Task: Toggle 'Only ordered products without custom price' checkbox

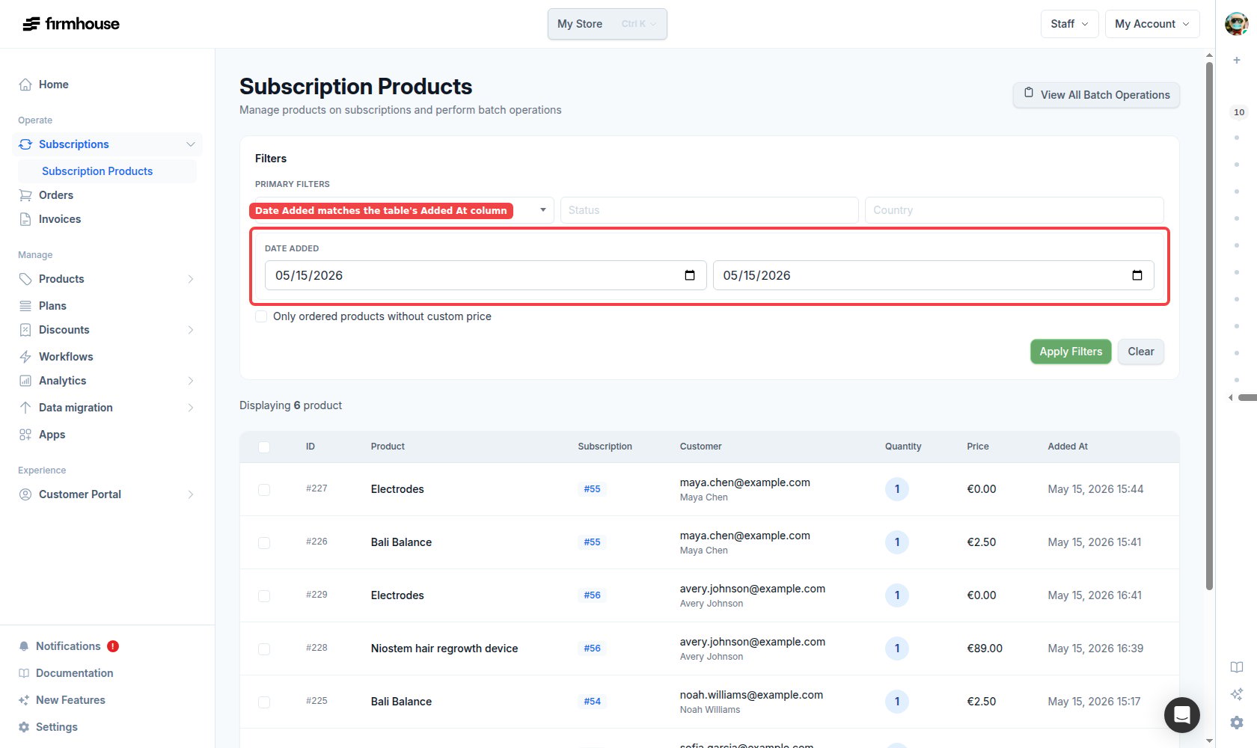Action: (261, 316)
